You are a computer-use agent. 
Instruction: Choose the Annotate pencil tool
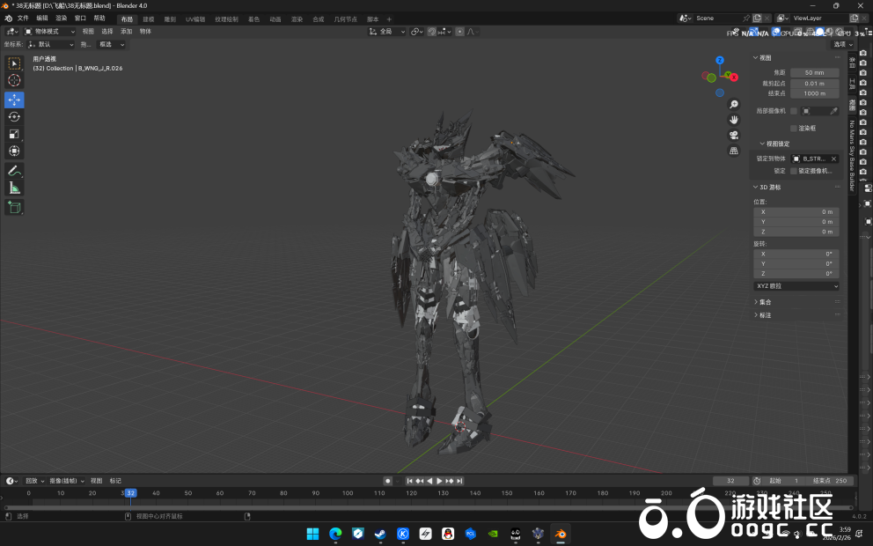coord(14,171)
